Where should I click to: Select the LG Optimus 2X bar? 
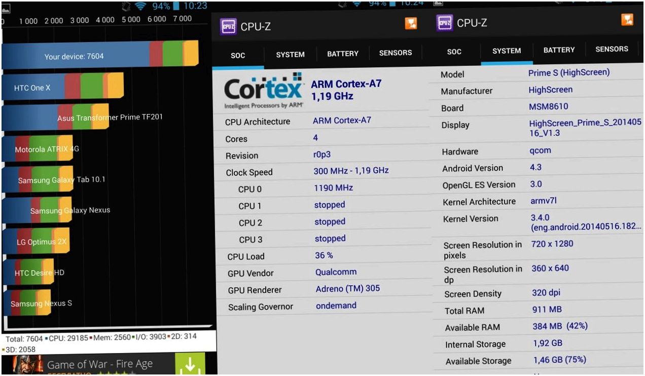(x=35, y=241)
